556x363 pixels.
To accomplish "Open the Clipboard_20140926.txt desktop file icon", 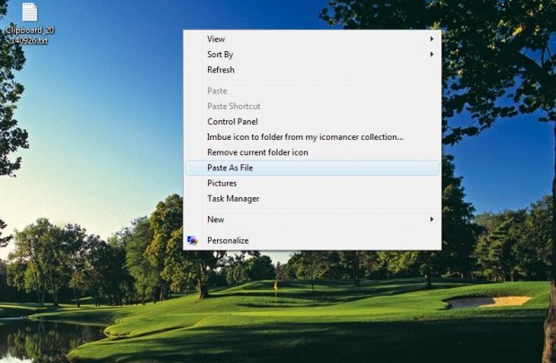I will pyautogui.click(x=30, y=13).
